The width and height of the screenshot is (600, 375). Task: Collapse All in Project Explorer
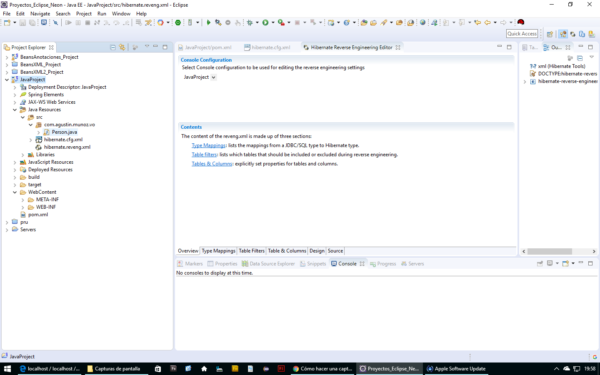pos(113,47)
